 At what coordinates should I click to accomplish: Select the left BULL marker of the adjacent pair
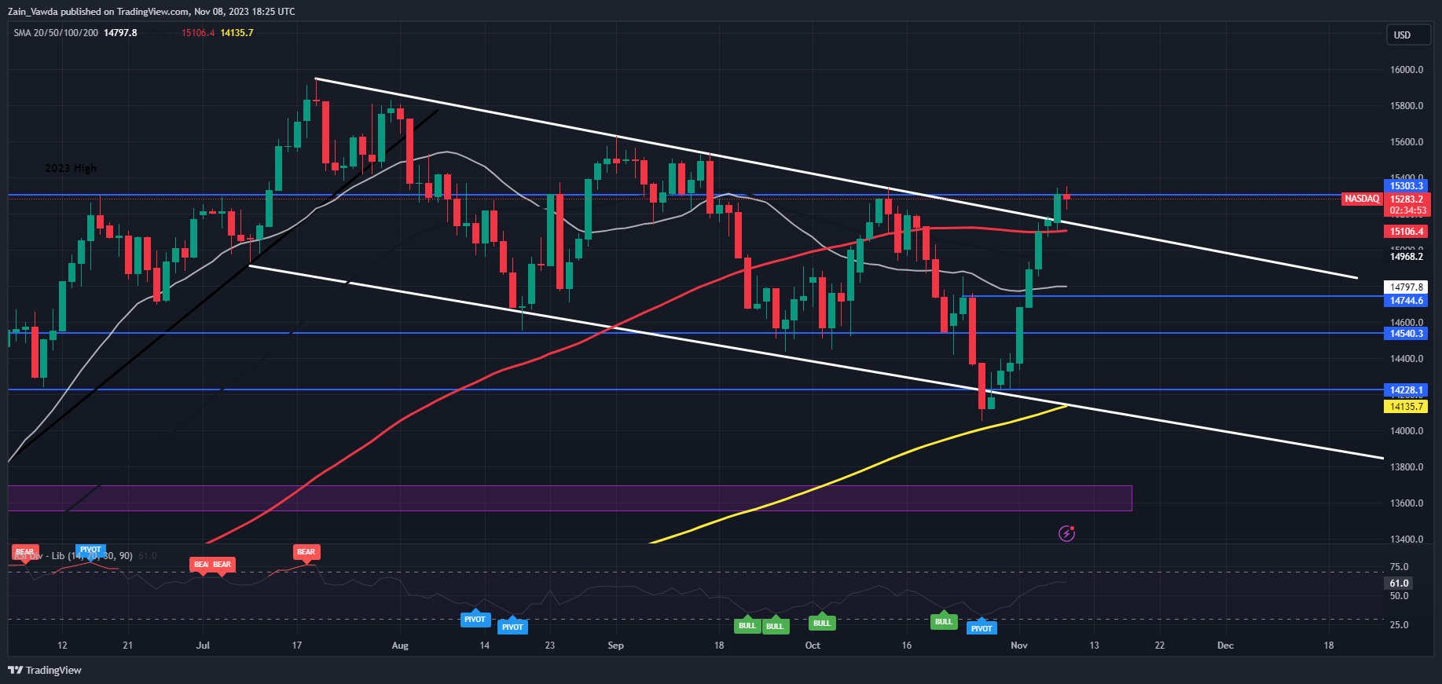tap(747, 626)
